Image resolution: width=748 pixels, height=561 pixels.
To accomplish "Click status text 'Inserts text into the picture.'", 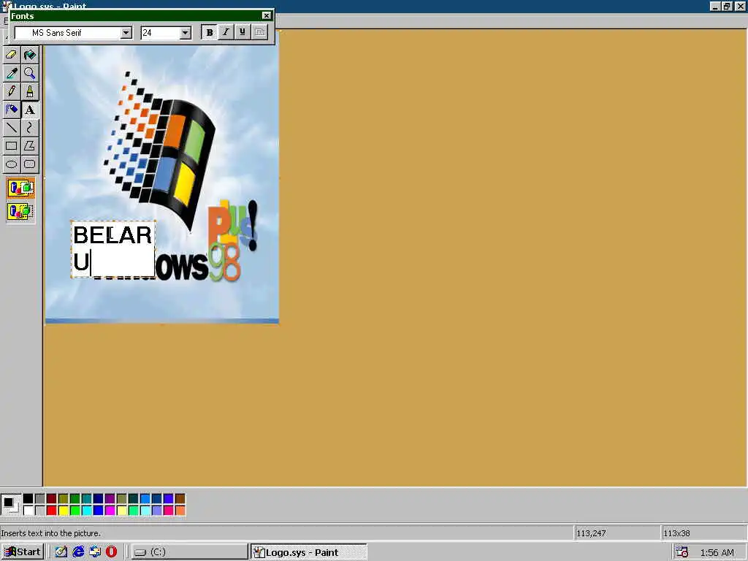I will coord(51,533).
